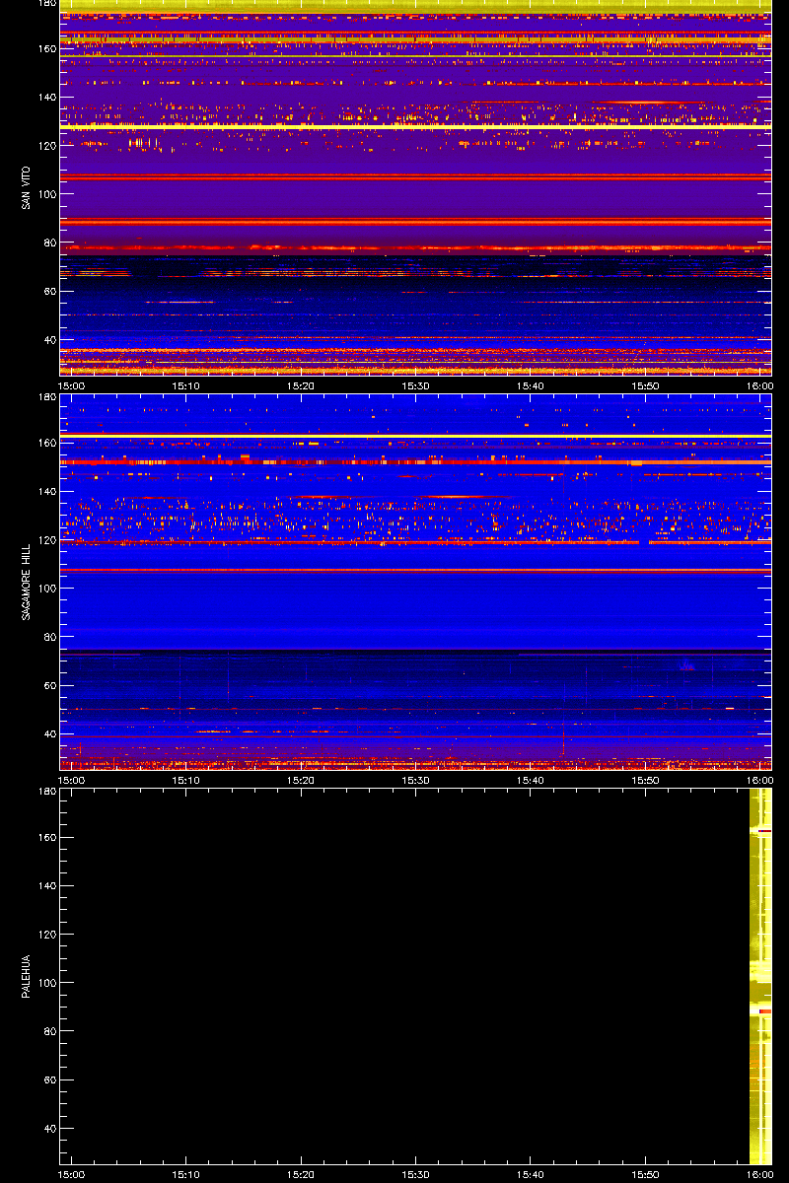Click the Sagamore Hill spectrogram panel
Screen dimensions: 789x1183
[x=415, y=582]
